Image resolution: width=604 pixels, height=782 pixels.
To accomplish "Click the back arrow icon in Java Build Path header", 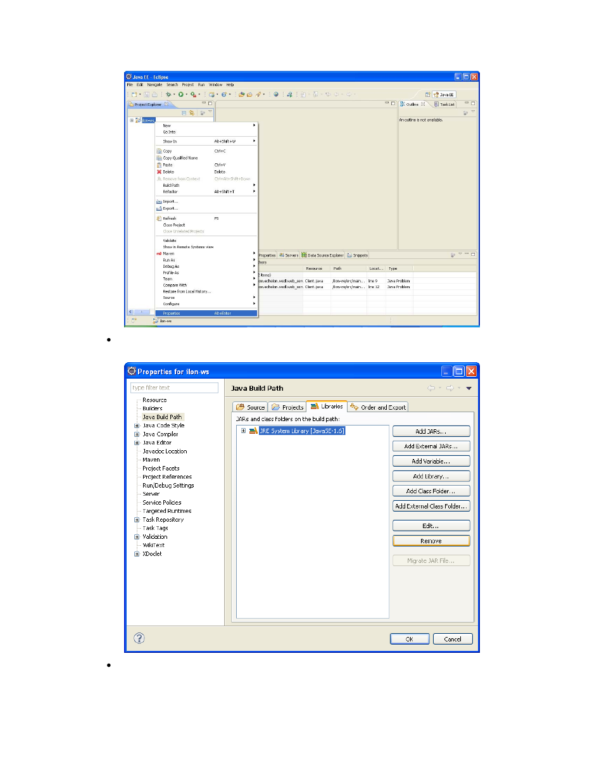I will point(431,388).
